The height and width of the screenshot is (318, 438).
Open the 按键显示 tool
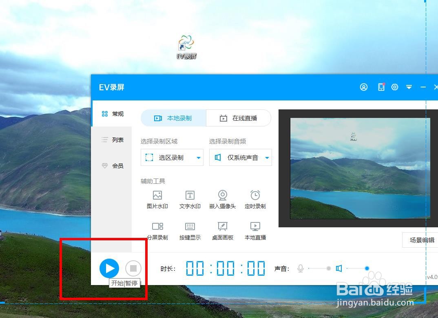tap(190, 231)
